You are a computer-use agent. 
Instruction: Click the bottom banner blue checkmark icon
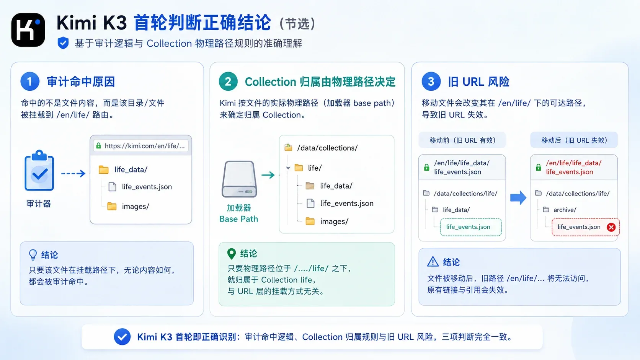[122, 337]
